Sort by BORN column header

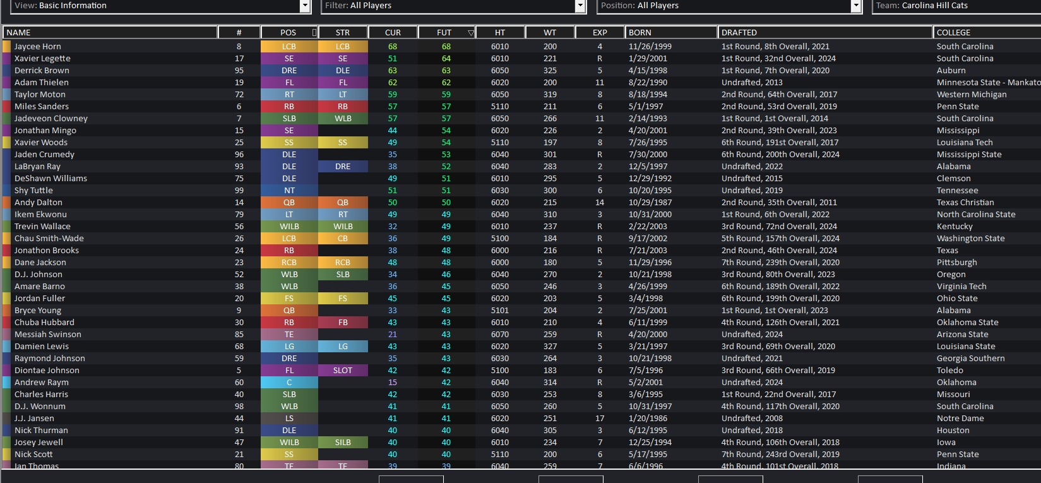(x=671, y=32)
